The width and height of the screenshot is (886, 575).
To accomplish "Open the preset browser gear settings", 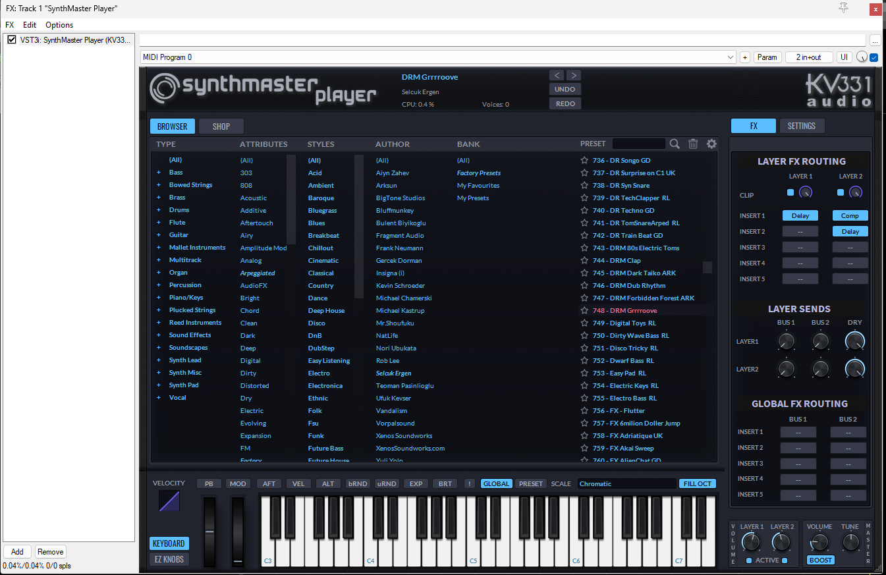I will pos(711,144).
